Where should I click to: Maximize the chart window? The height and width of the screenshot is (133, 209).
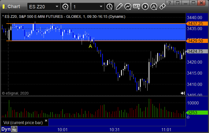pos(194,3)
